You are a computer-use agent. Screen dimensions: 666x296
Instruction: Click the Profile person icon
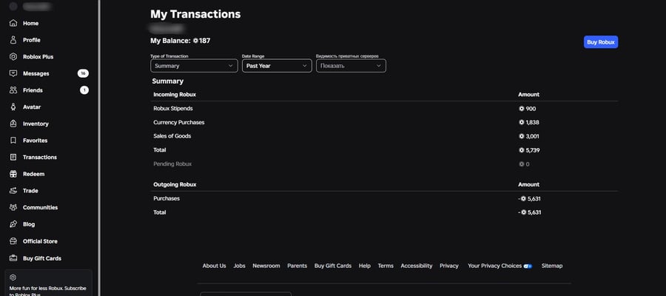(x=13, y=40)
